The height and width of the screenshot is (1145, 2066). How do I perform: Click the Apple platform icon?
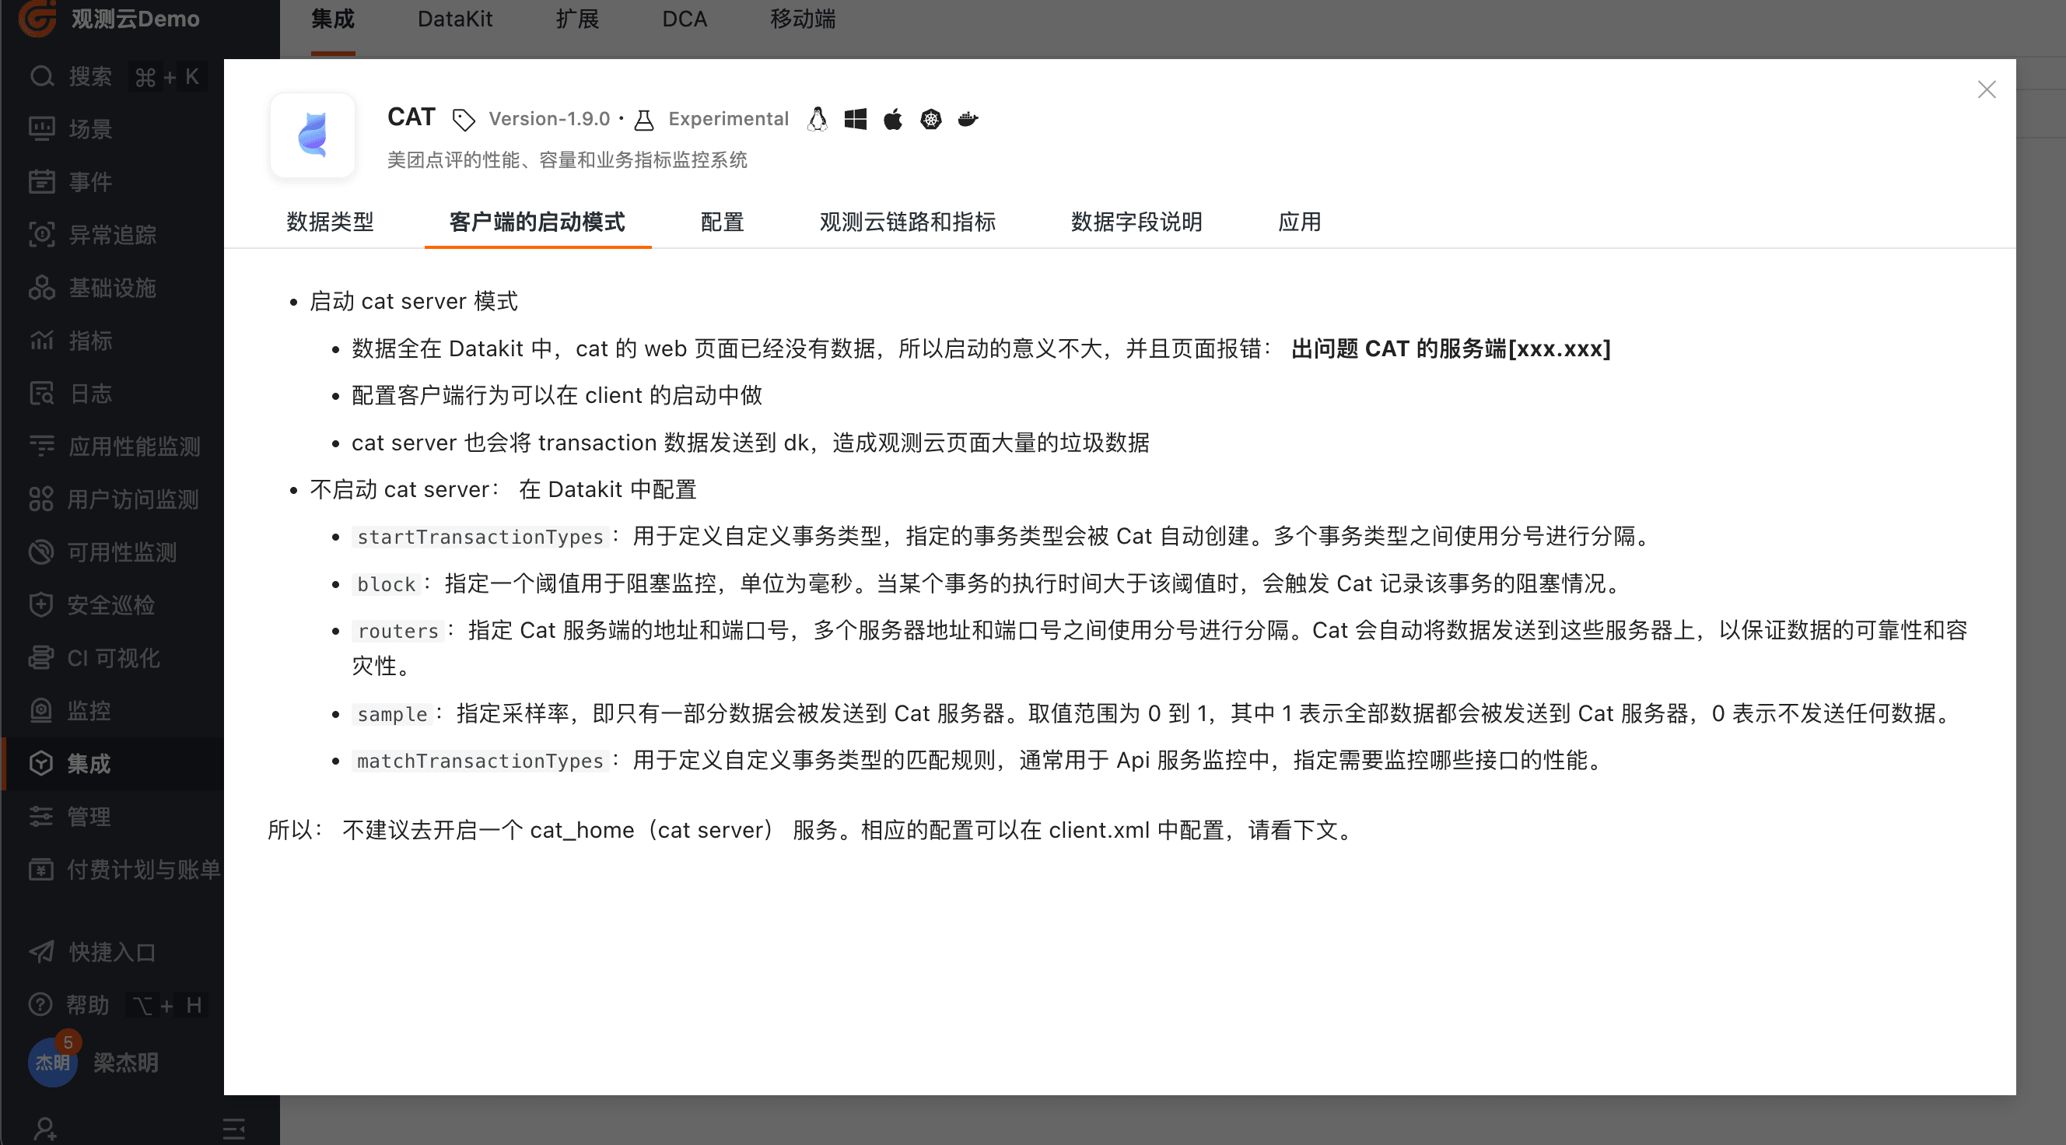click(x=893, y=119)
